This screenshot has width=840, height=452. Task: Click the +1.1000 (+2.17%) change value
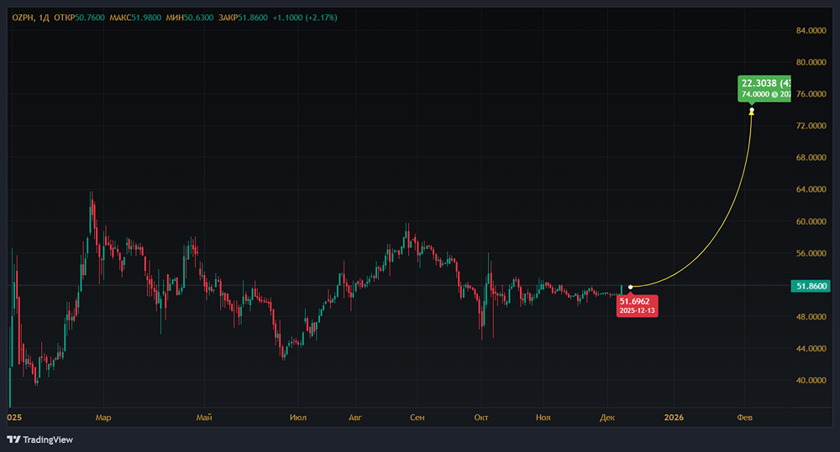pyautogui.click(x=305, y=17)
